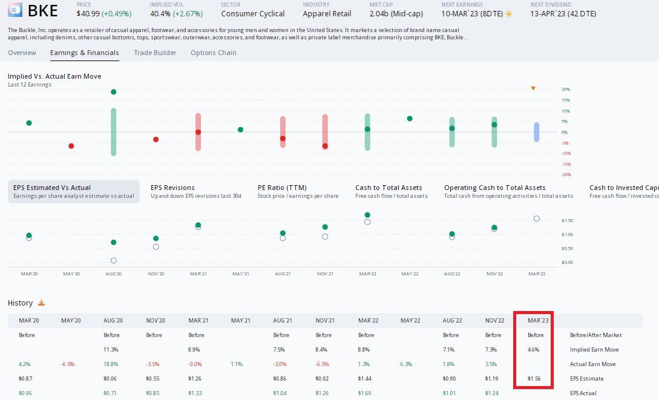This screenshot has height=400, width=659.
Task: Select the Cash to Total Assets metric card
Action: (392, 192)
